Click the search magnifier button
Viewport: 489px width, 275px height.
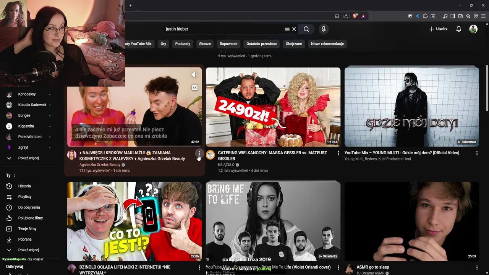click(x=306, y=29)
